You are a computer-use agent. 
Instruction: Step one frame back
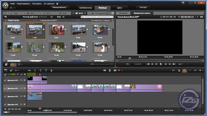coord(156,64)
